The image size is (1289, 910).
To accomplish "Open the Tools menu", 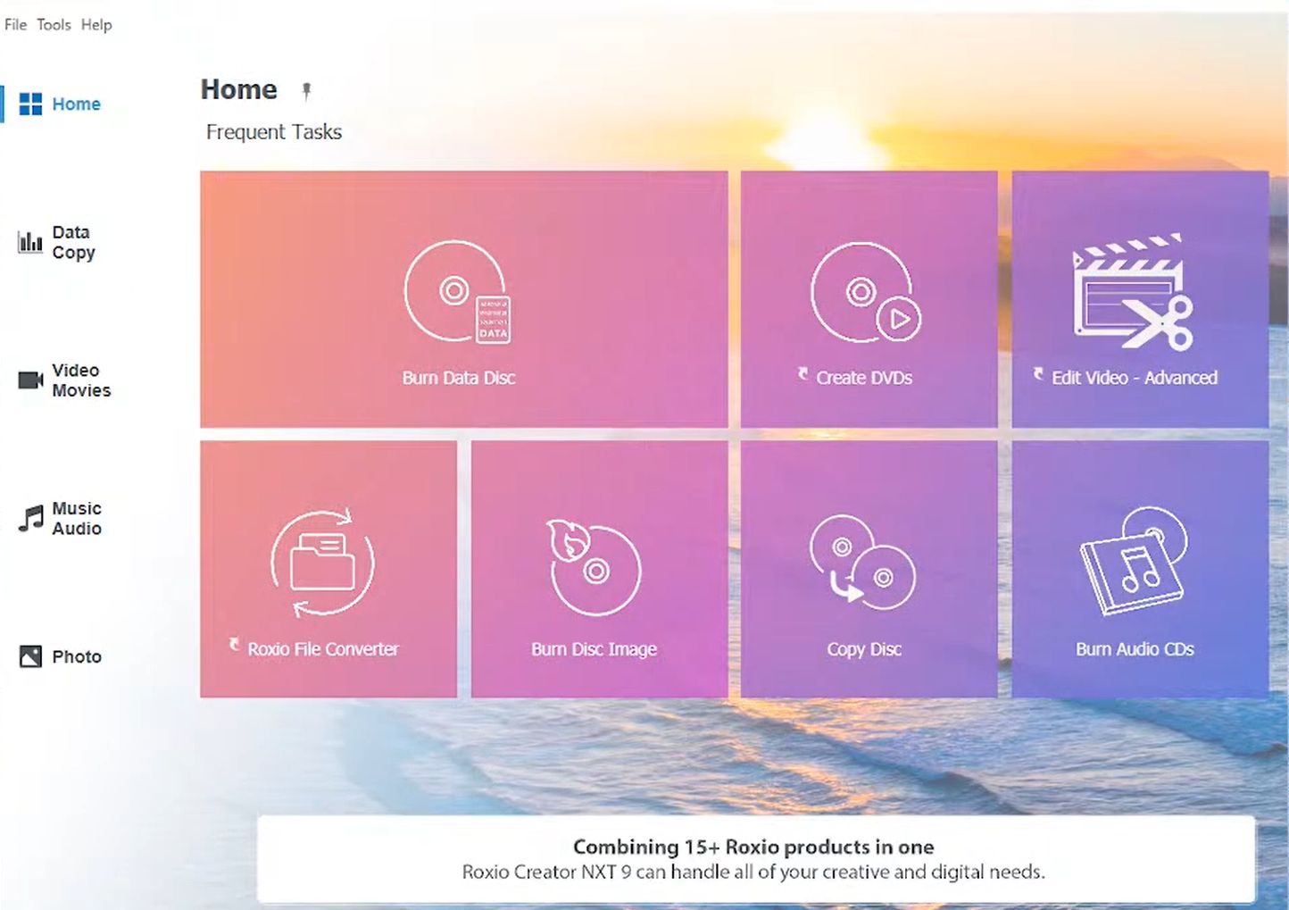I will [54, 24].
